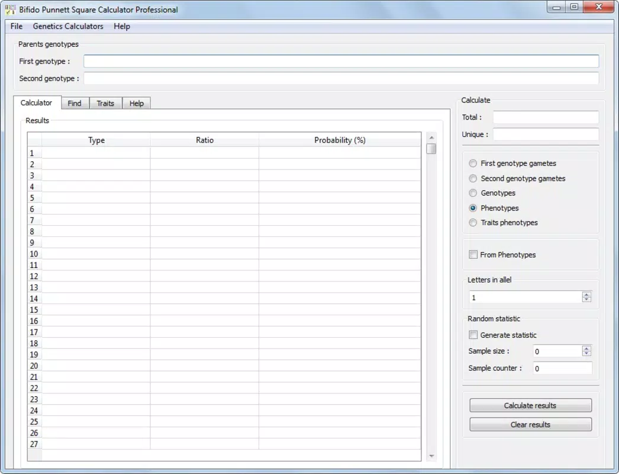Image resolution: width=619 pixels, height=474 pixels.
Task: Close the Punnett Square Calculator window
Action: point(598,7)
